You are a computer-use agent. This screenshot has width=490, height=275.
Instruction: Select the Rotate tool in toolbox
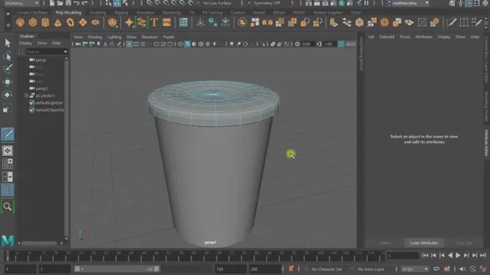pos(7,95)
